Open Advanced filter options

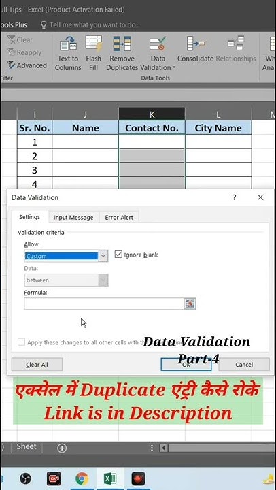[x=27, y=65]
